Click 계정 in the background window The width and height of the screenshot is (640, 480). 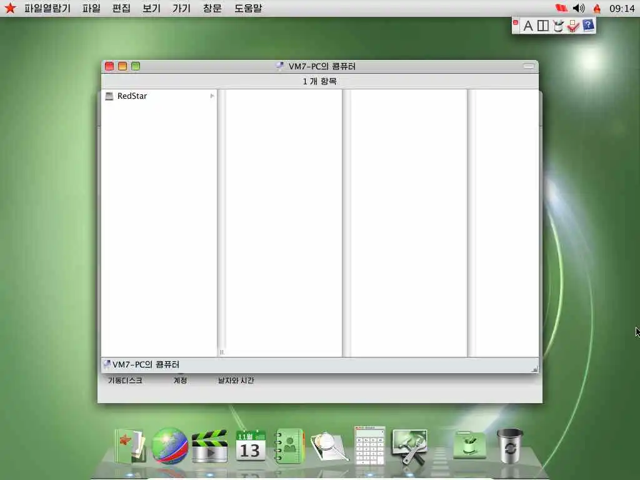tap(180, 381)
